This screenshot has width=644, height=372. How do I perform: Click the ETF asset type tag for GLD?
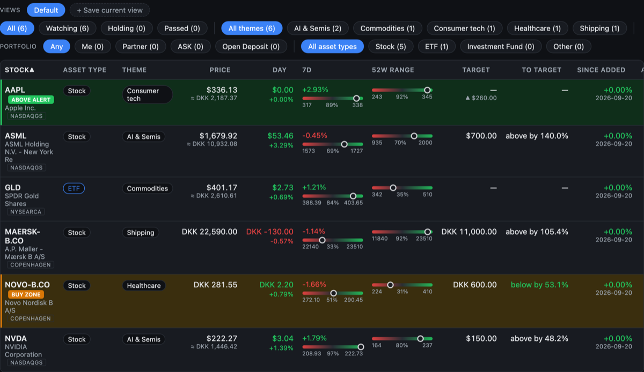[x=74, y=188]
